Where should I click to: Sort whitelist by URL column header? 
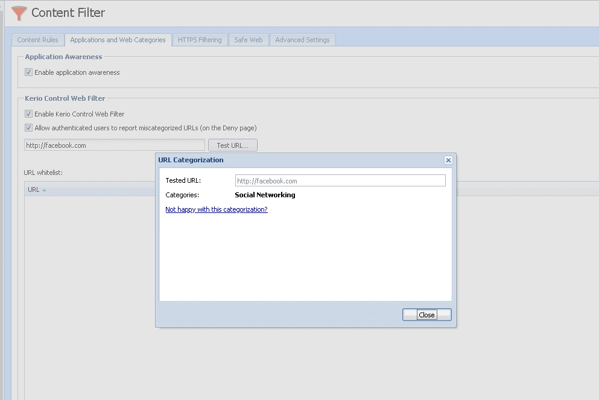(89, 189)
